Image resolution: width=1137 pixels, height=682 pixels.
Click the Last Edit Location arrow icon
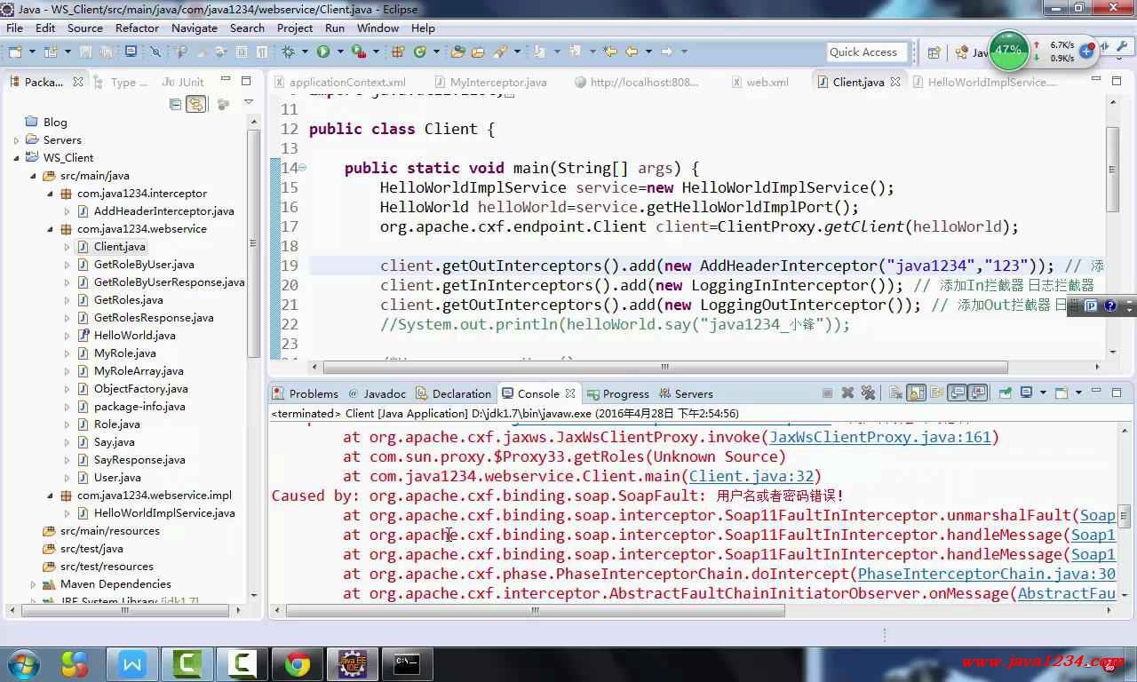click(609, 52)
